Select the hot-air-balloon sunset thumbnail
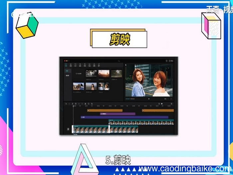This screenshot has height=175, width=233. 104,74
